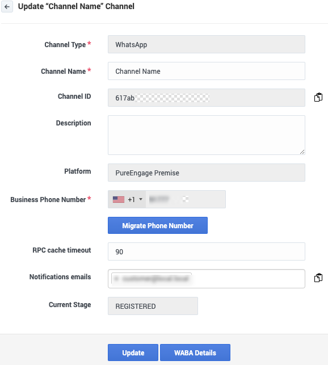Screen dimensions: 328x365
Task: Click the Platform PureEngage Premise field
Action: click(207, 173)
